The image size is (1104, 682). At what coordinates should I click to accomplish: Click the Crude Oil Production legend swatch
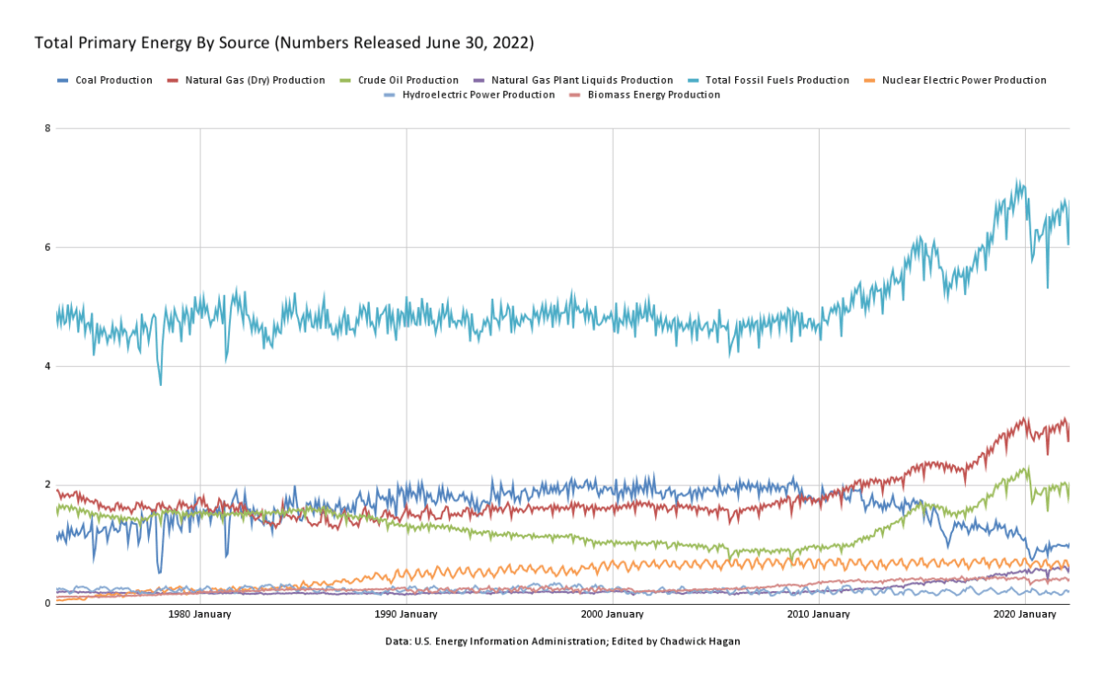coord(346,81)
